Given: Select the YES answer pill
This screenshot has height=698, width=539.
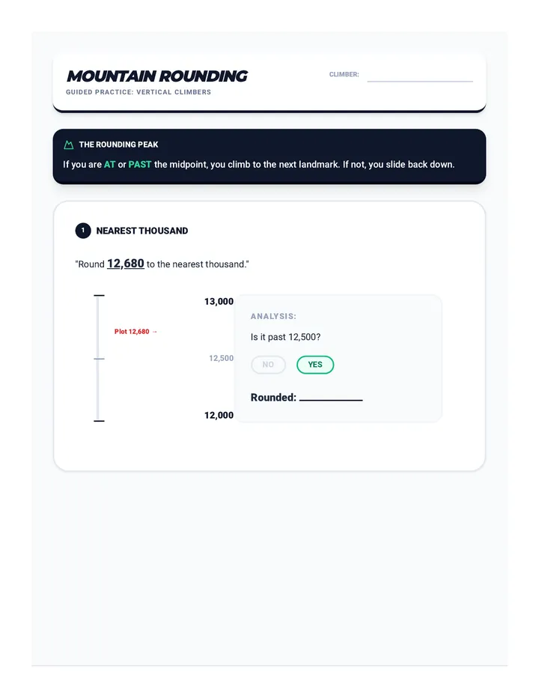Looking at the screenshot, I should tap(315, 365).
